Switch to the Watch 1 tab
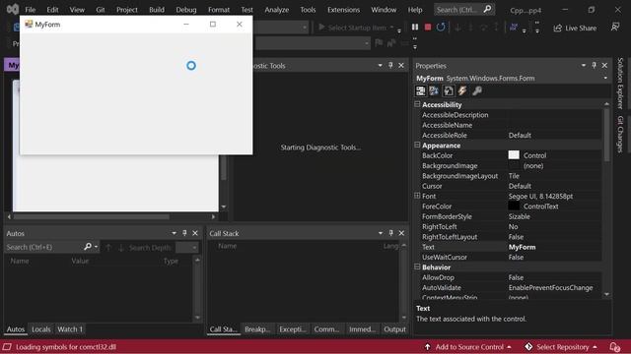The height and width of the screenshot is (354, 631). [x=70, y=329]
